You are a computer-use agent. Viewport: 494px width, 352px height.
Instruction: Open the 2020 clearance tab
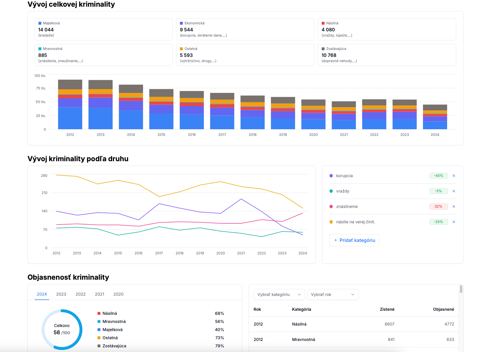(x=118, y=294)
